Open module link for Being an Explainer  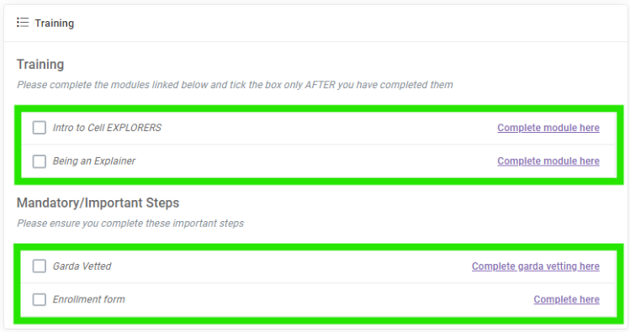[x=548, y=161]
